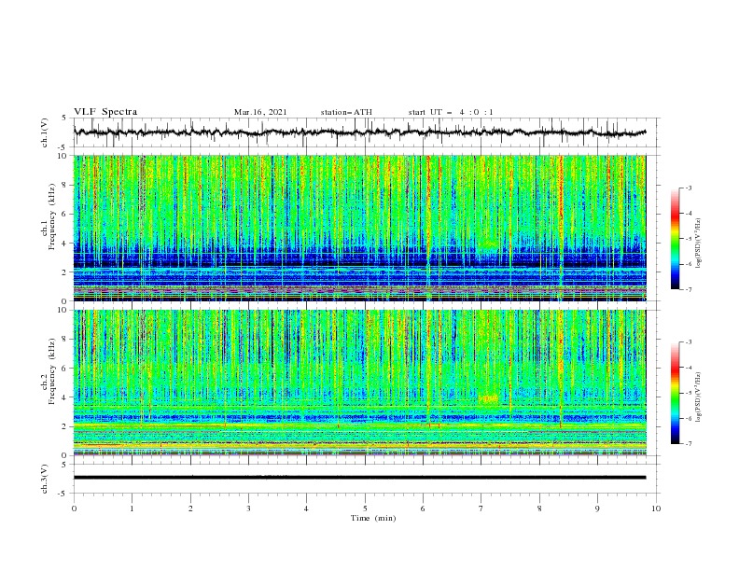Viewport: 739px width, 571px height.
Task: Click the "VLF Spectra" plot title
Action: click(105, 112)
